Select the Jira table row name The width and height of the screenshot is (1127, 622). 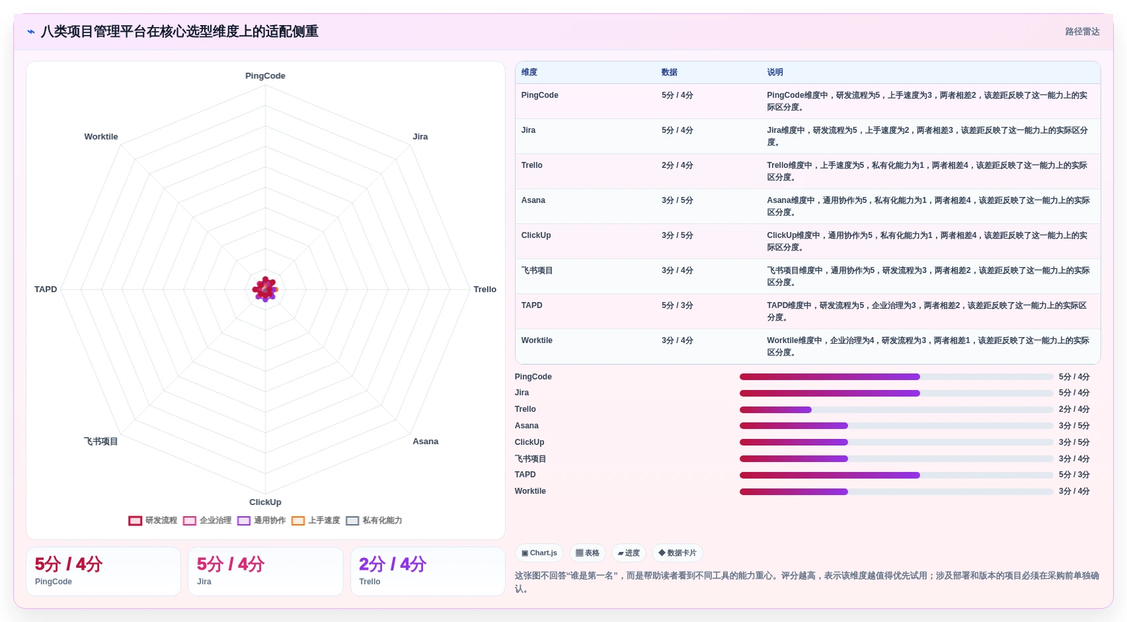[x=528, y=130]
